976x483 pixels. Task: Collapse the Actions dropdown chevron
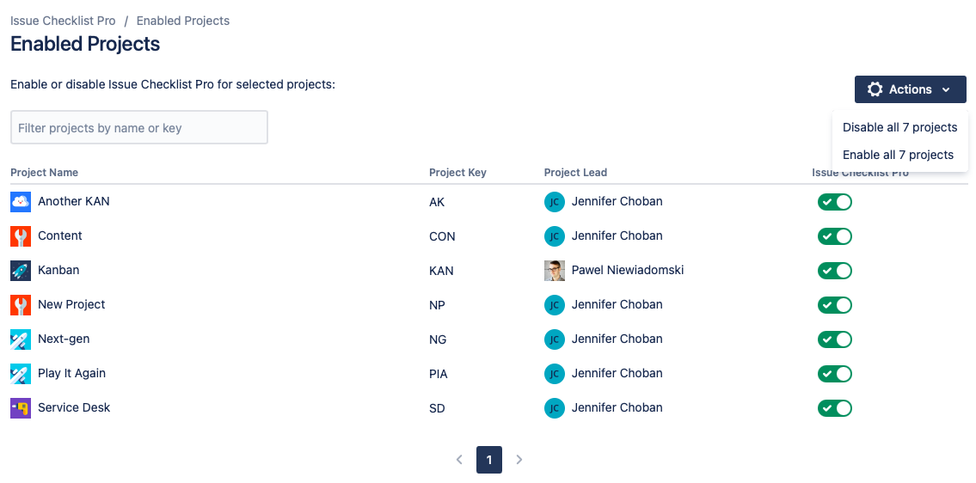pos(946,89)
